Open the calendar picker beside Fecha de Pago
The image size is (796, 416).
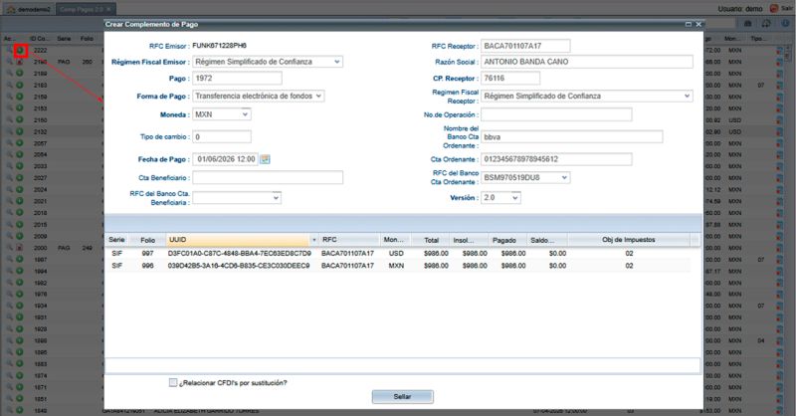(x=265, y=159)
